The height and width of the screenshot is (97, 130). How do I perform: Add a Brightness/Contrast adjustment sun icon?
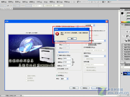coord(127,32)
